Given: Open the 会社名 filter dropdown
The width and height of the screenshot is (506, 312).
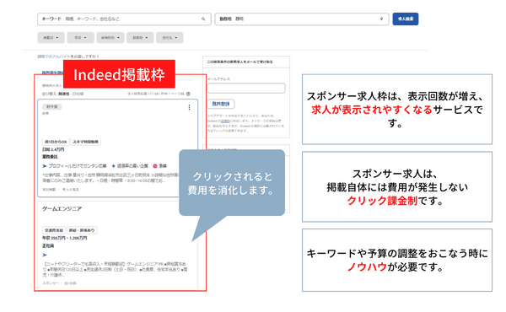Looking at the screenshot, I should coord(170,38).
